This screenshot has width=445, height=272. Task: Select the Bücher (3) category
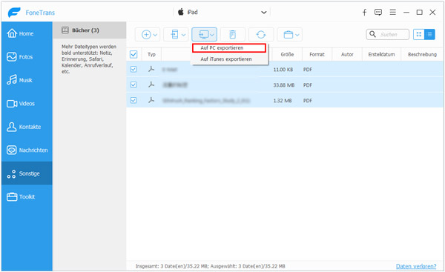(90, 30)
